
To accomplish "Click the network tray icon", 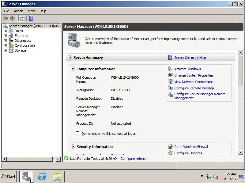I will pos(209,177).
